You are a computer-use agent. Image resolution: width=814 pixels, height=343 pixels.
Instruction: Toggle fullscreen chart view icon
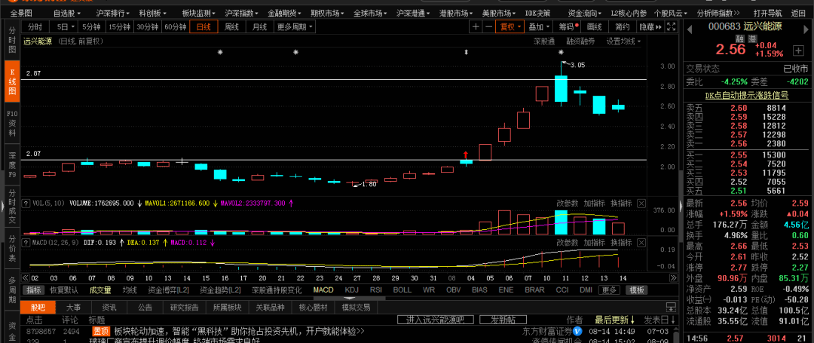[671, 27]
